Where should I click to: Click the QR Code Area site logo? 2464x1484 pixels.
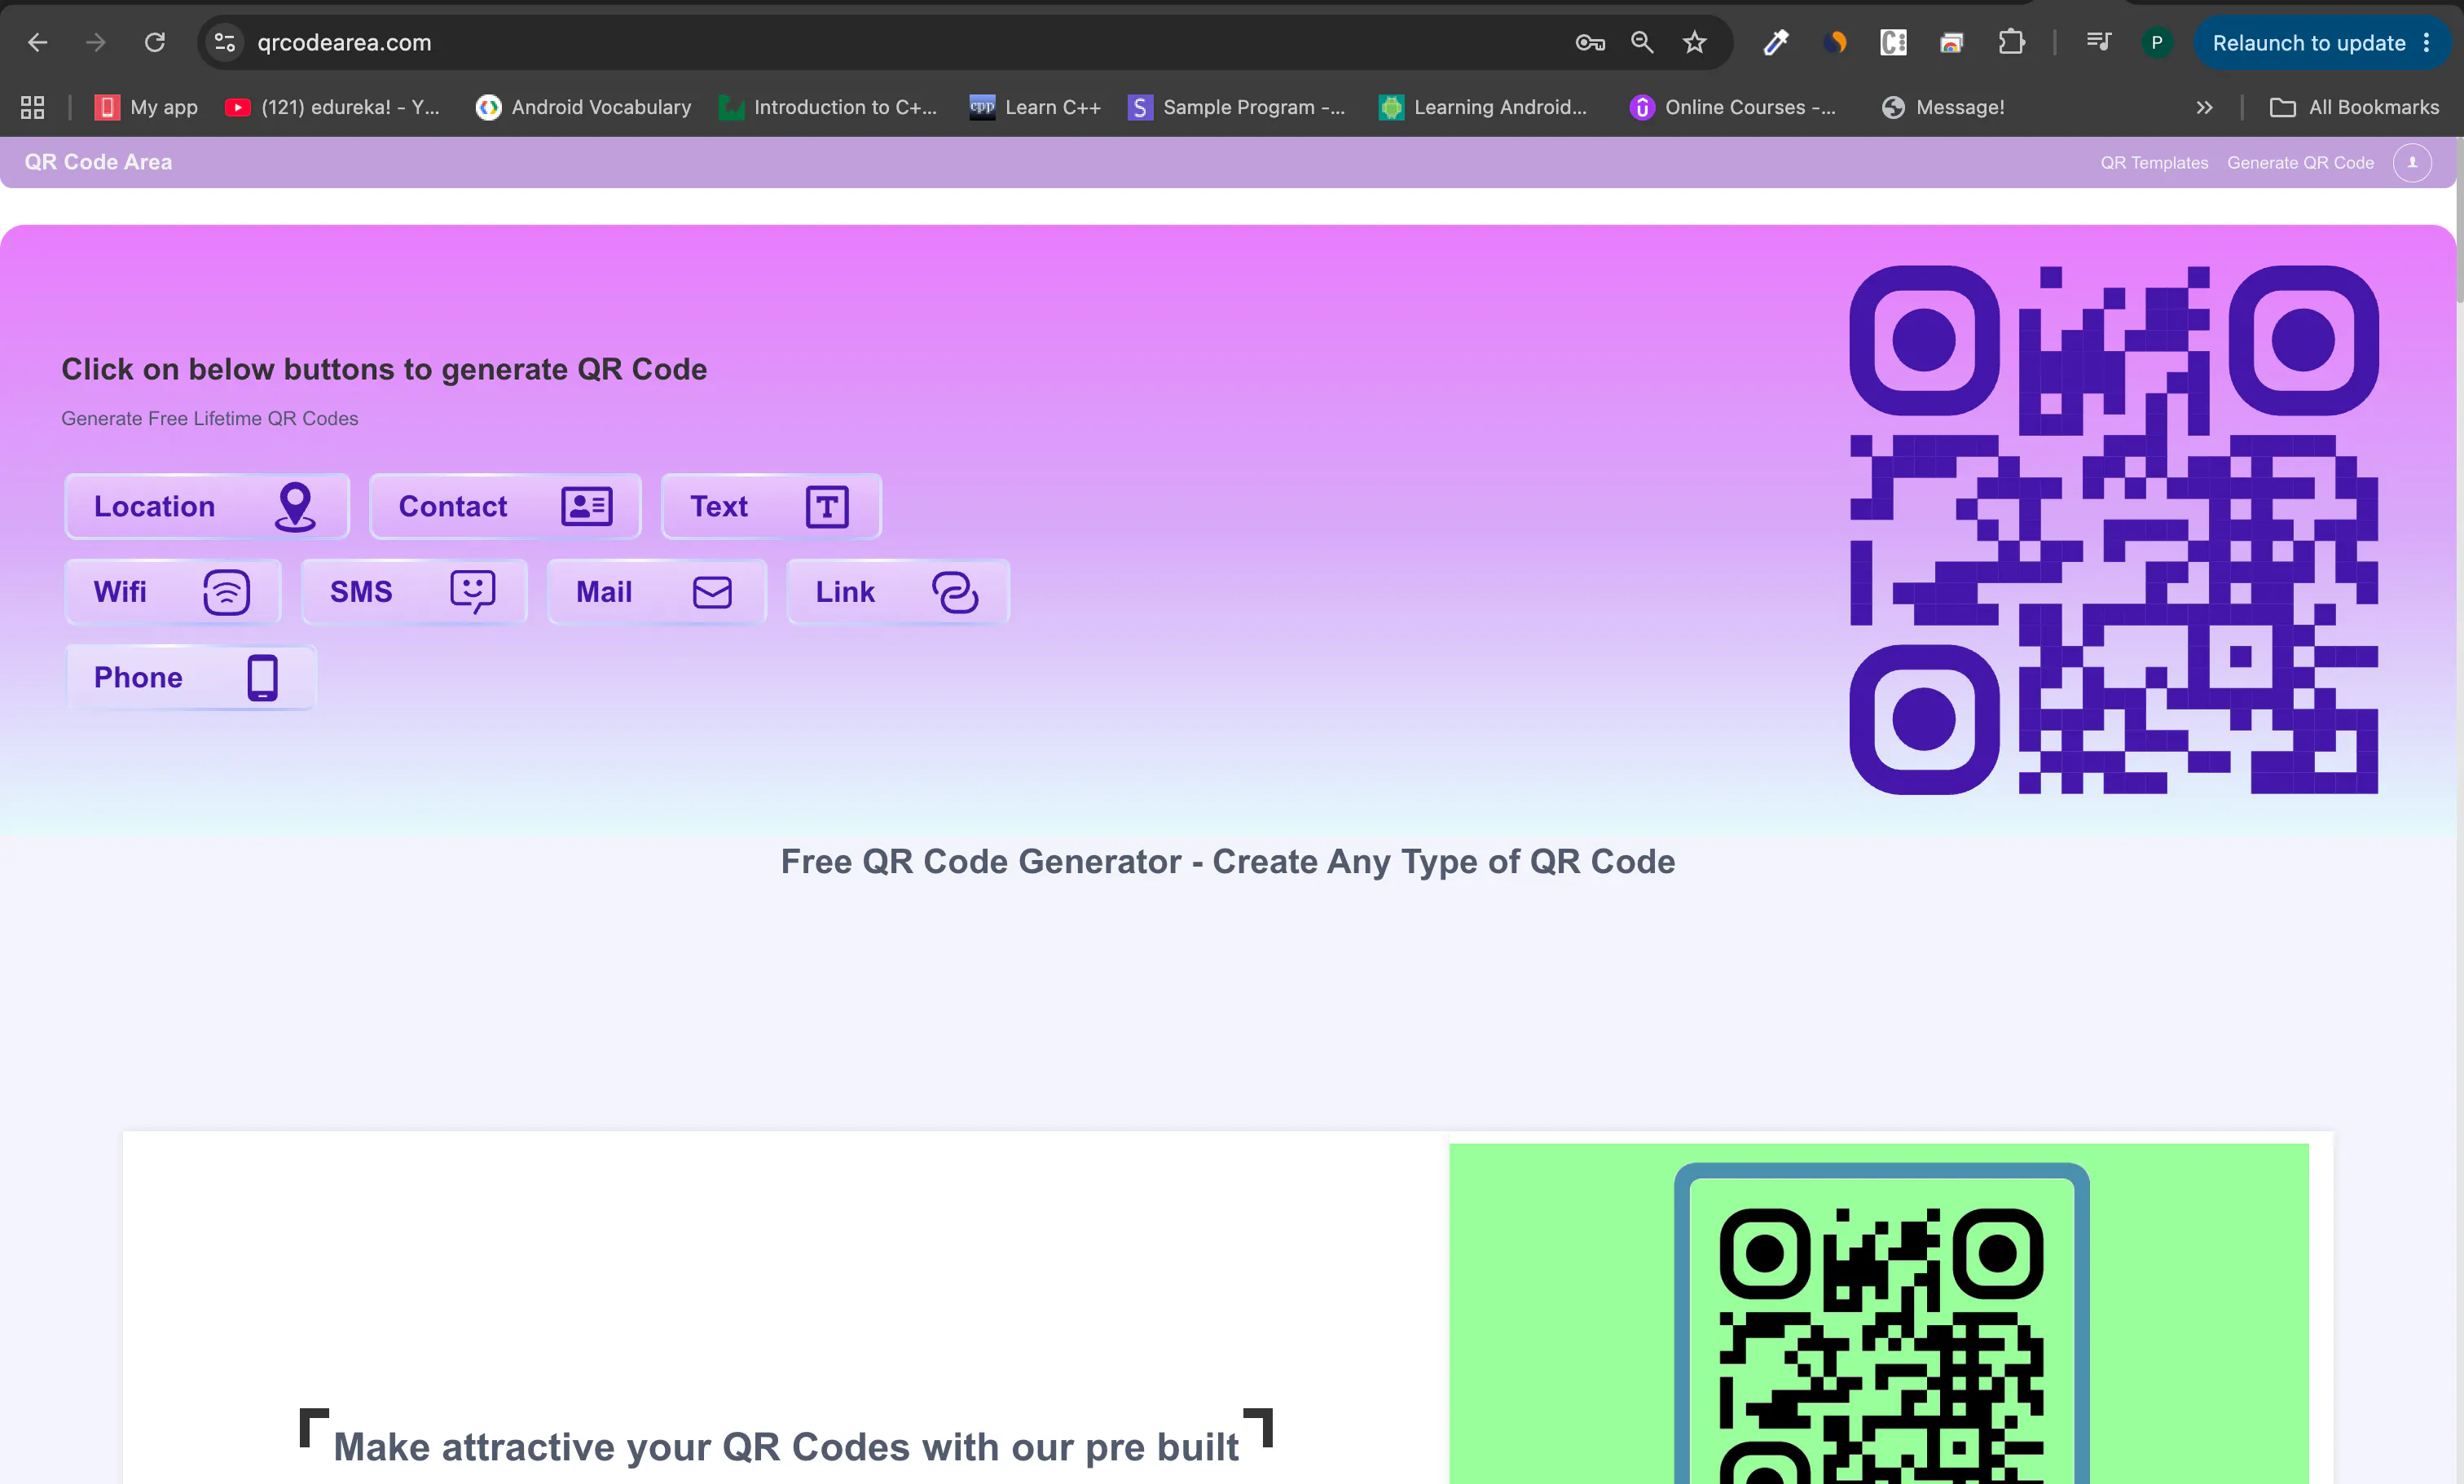[x=98, y=162]
